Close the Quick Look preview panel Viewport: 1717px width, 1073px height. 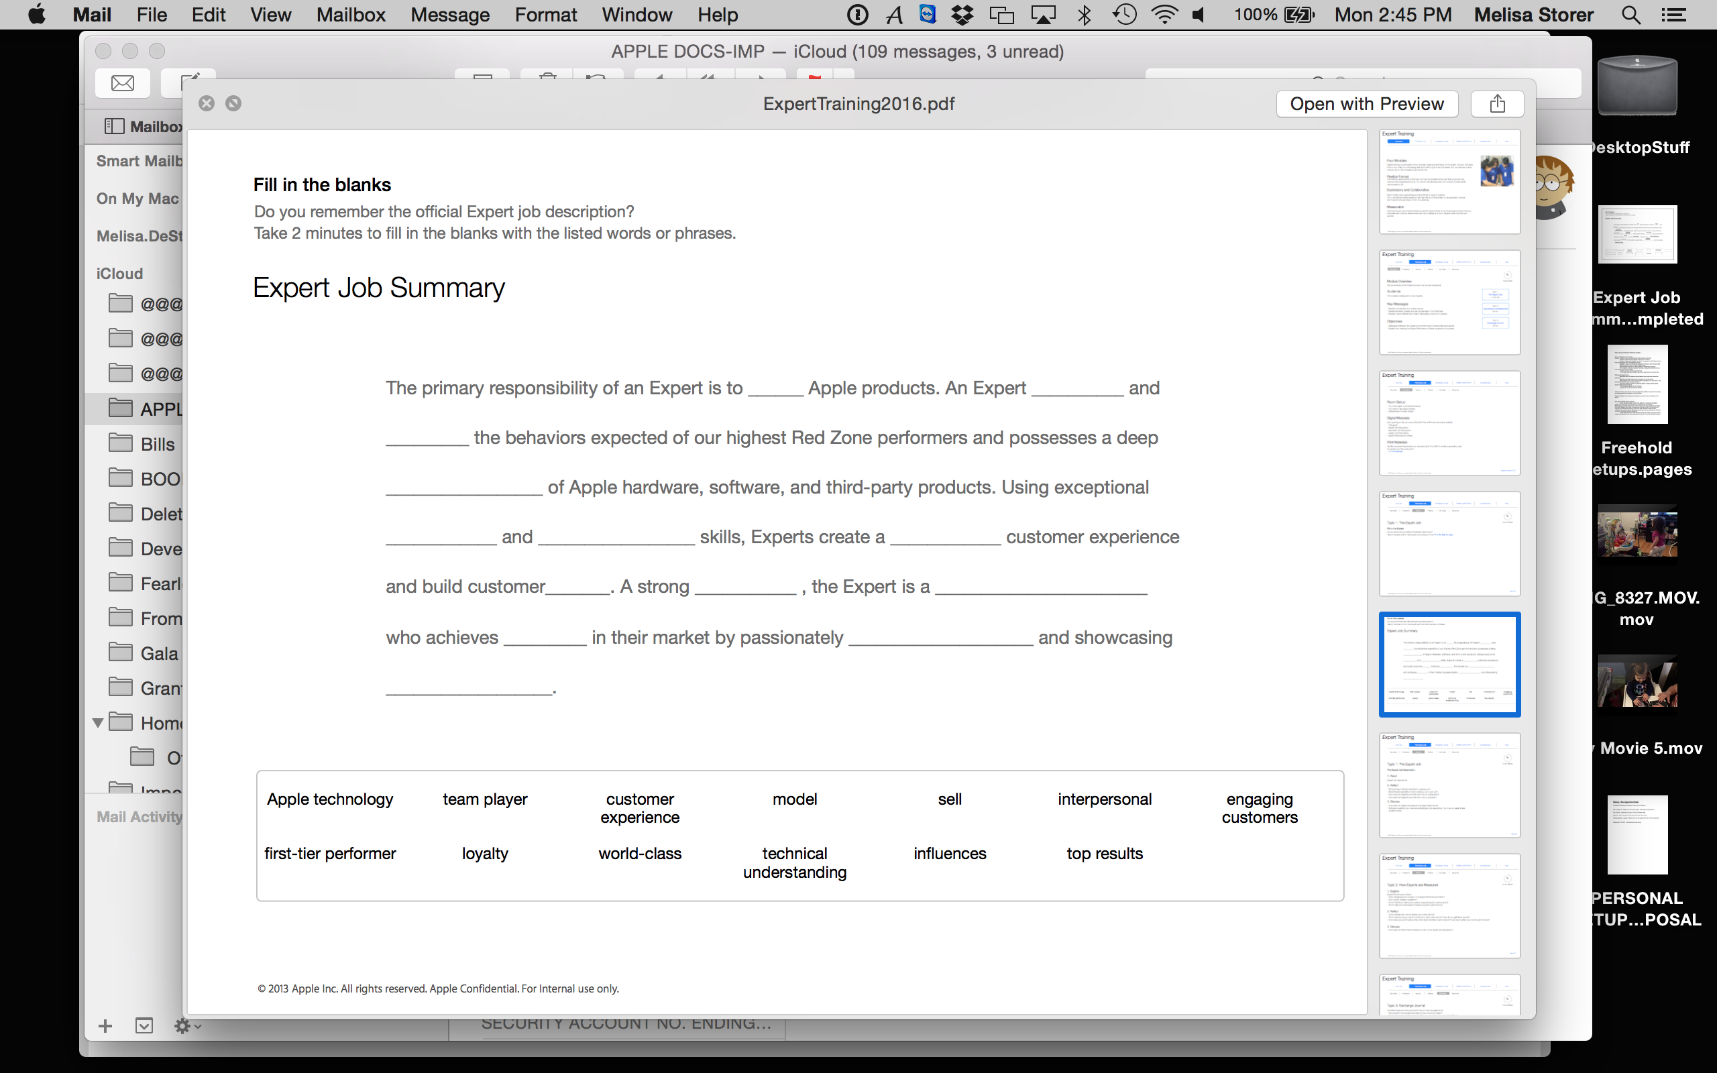tap(207, 103)
